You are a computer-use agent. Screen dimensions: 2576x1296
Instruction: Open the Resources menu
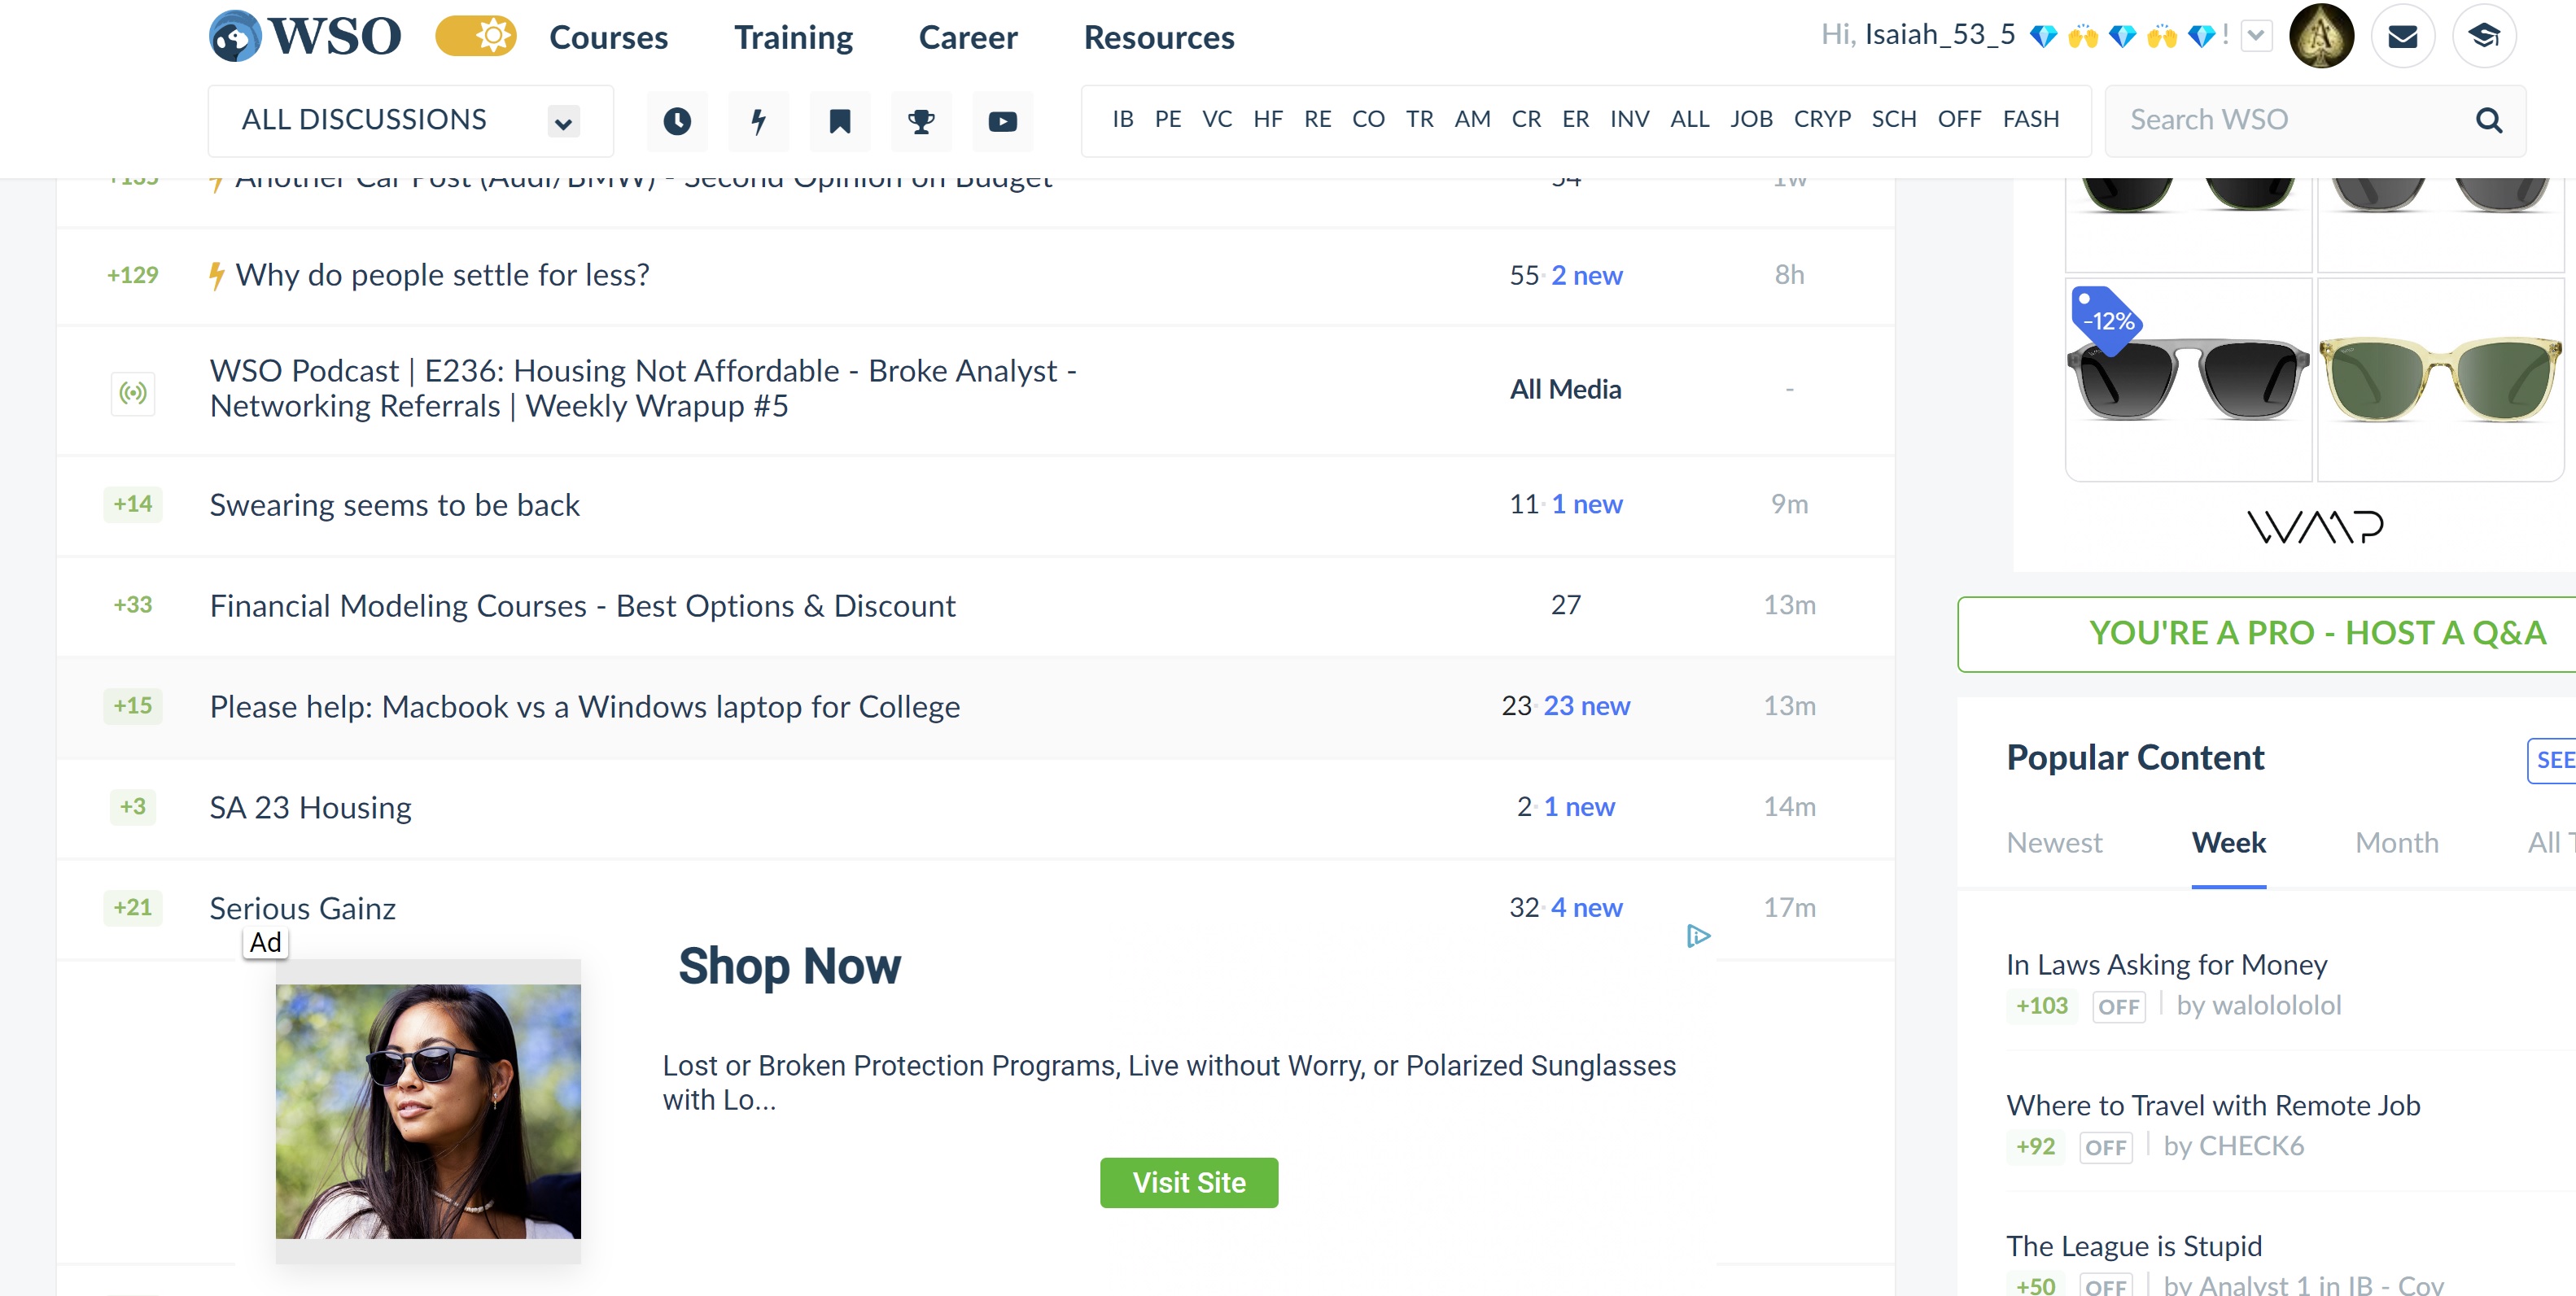[x=1158, y=37]
